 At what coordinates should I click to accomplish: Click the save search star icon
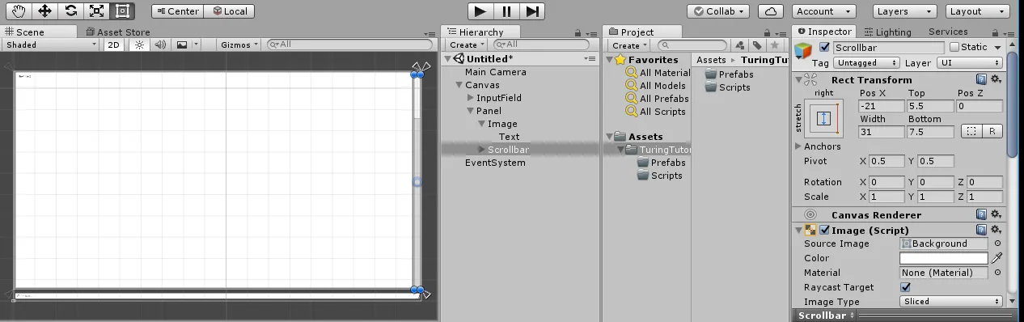(x=775, y=45)
